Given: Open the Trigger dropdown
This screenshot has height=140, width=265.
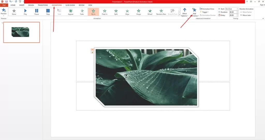Looking at the screenshot, I should point(204,12).
